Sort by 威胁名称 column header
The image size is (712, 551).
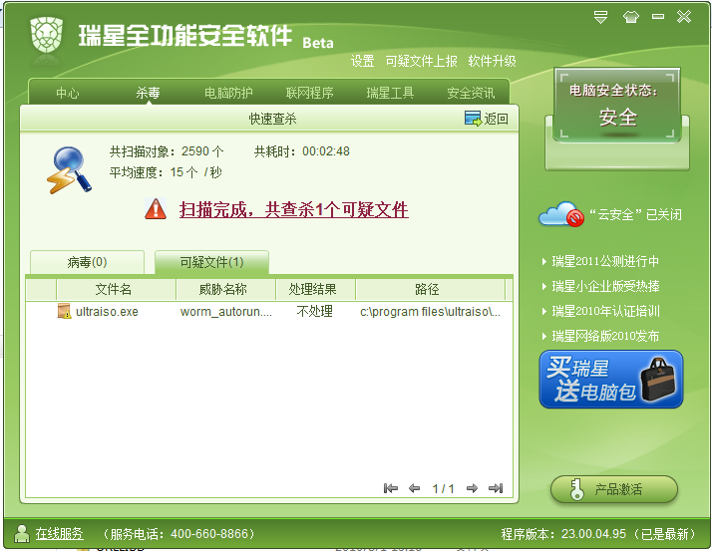tap(225, 290)
